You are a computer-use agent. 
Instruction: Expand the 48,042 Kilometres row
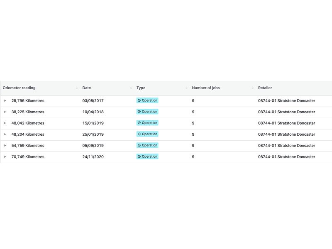click(5, 123)
